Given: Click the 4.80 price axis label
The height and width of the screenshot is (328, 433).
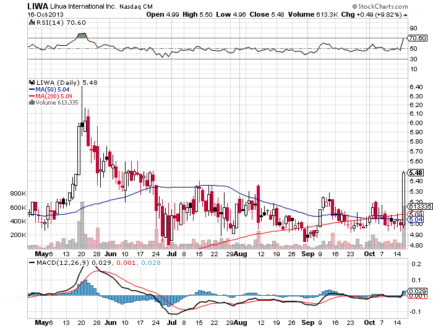Looking at the screenshot, I should [416, 245].
